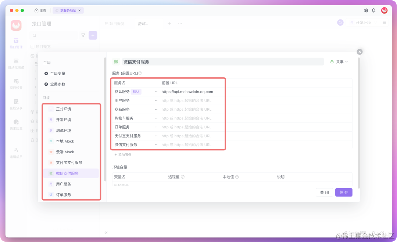Open the user avatar in the top right

click(x=385, y=10)
